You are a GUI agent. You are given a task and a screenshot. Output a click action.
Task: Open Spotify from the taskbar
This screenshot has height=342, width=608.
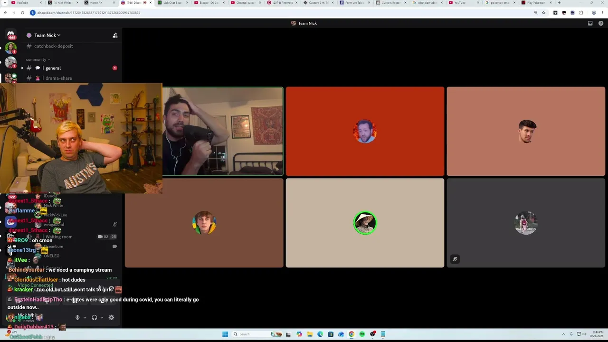(362, 334)
